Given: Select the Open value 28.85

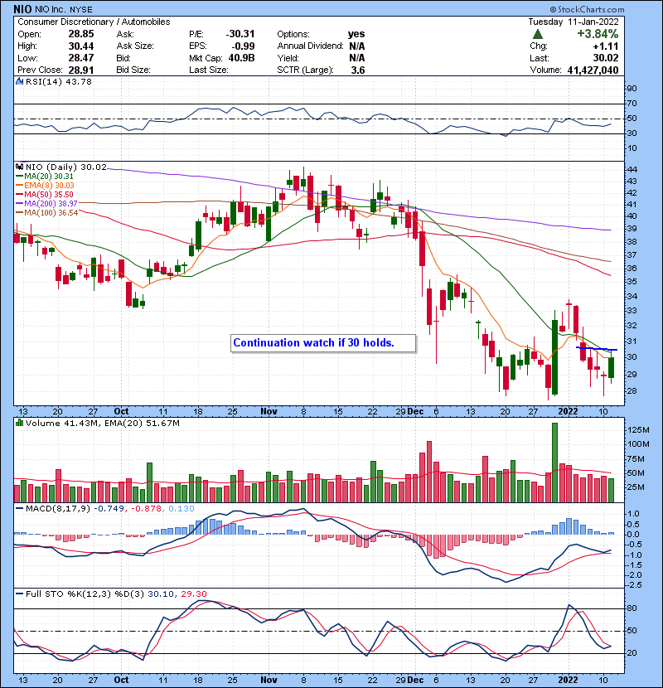Looking at the screenshot, I should pyautogui.click(x=80, y=34).
